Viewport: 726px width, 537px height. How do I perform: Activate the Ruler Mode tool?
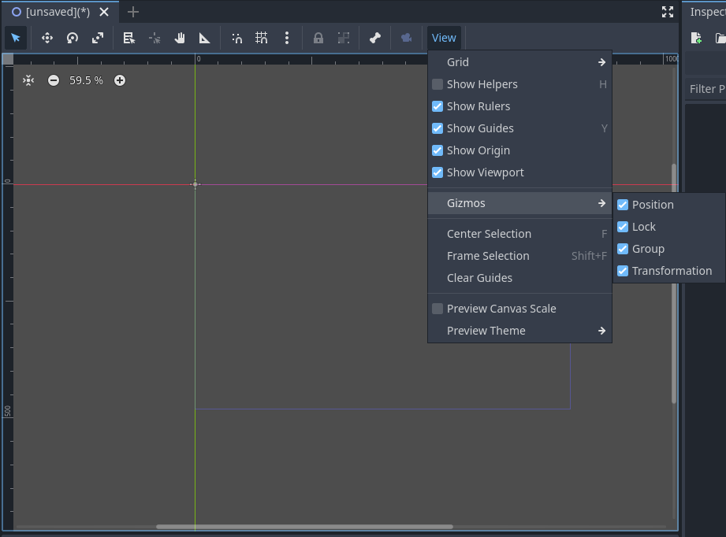(204, 37)
